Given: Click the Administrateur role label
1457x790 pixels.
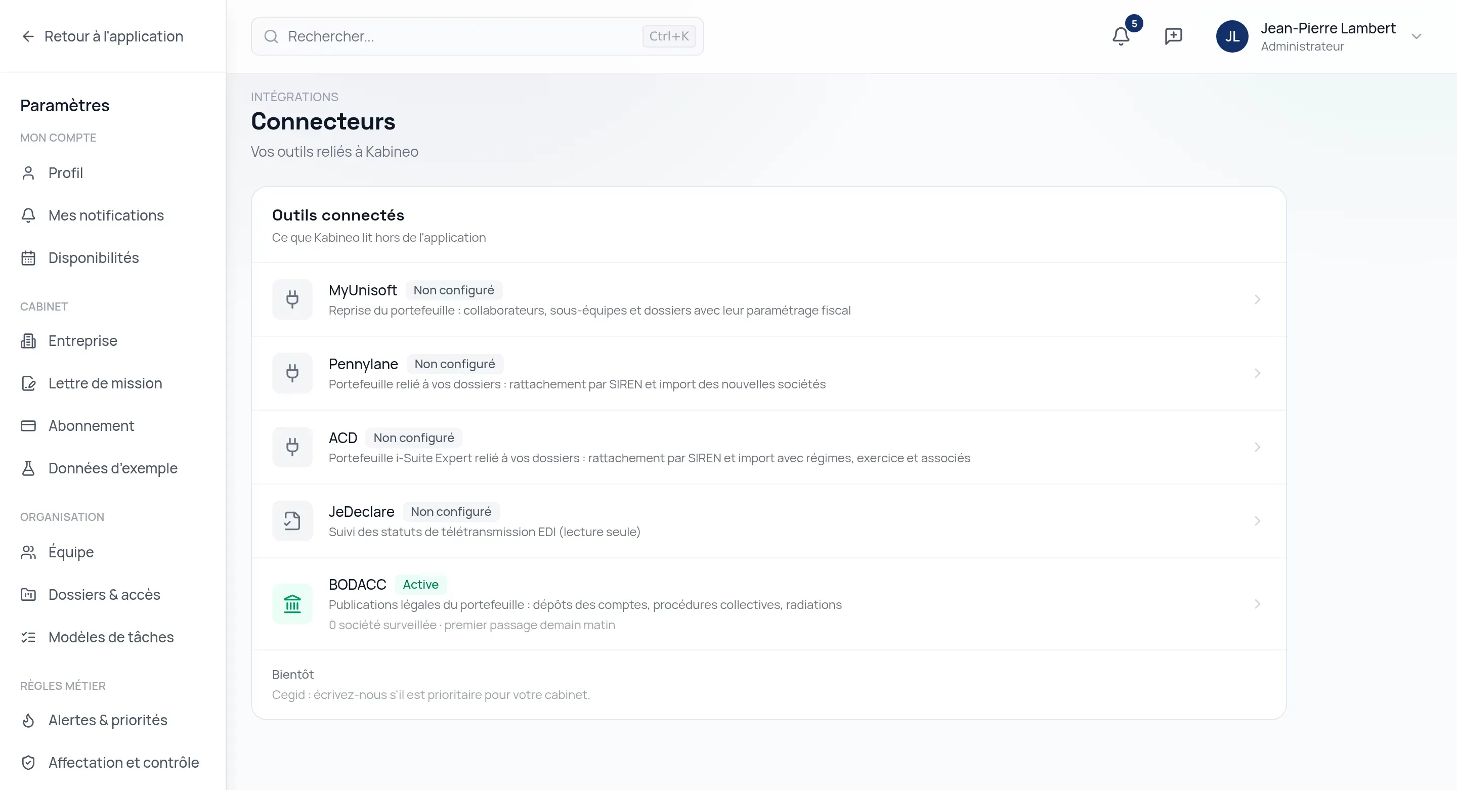Looking at the screenshot, I should coord(1302,47).
